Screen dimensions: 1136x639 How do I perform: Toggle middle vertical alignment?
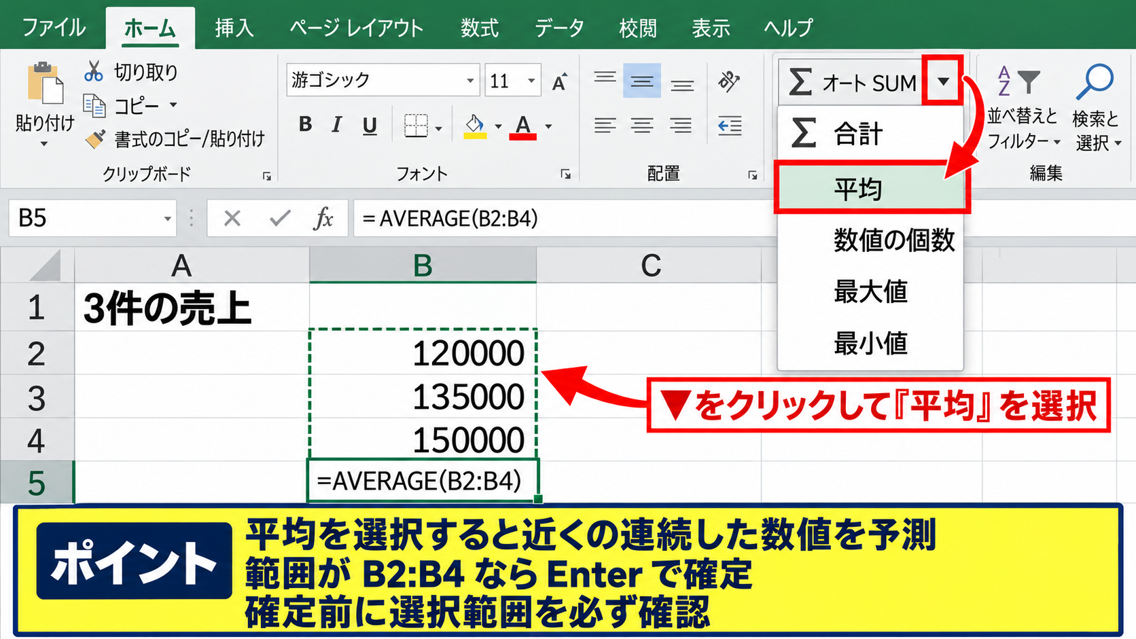tap(642, 81)
